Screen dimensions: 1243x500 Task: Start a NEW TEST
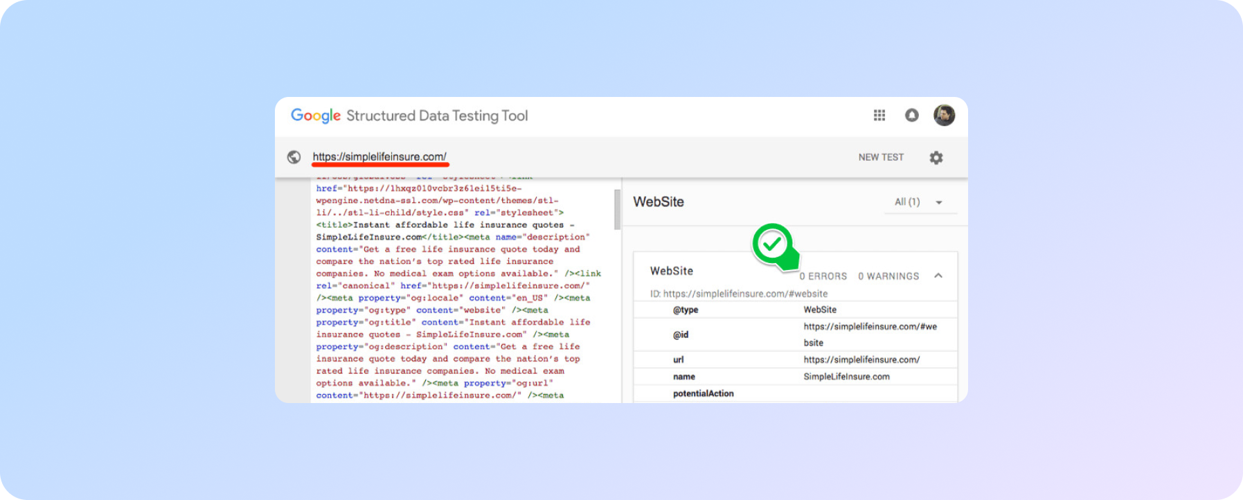(x=880, y=157)
